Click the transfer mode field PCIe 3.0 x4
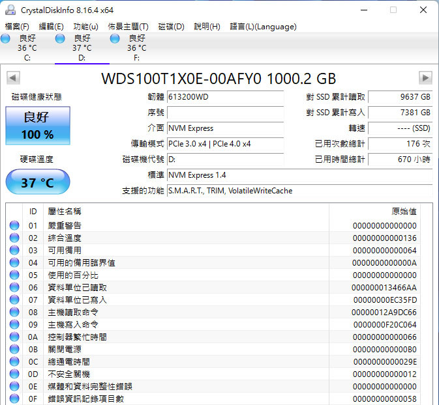Screen dimensions: 439x405 (226, 144)
